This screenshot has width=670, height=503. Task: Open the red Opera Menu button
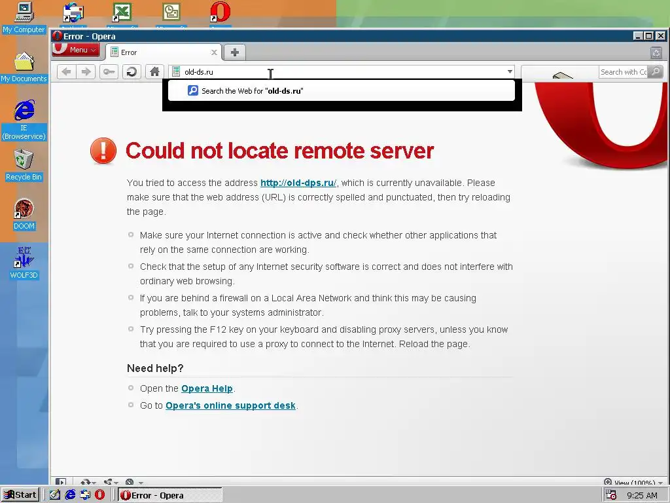point(76,50)
